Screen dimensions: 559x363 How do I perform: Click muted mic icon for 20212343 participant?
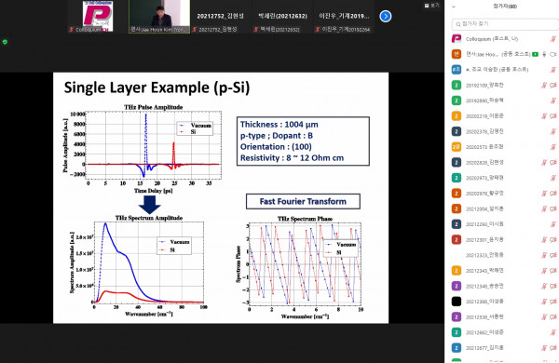(544, 271)
